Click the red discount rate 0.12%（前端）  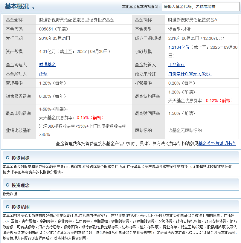pyautogui.click(x=219, y=101)
